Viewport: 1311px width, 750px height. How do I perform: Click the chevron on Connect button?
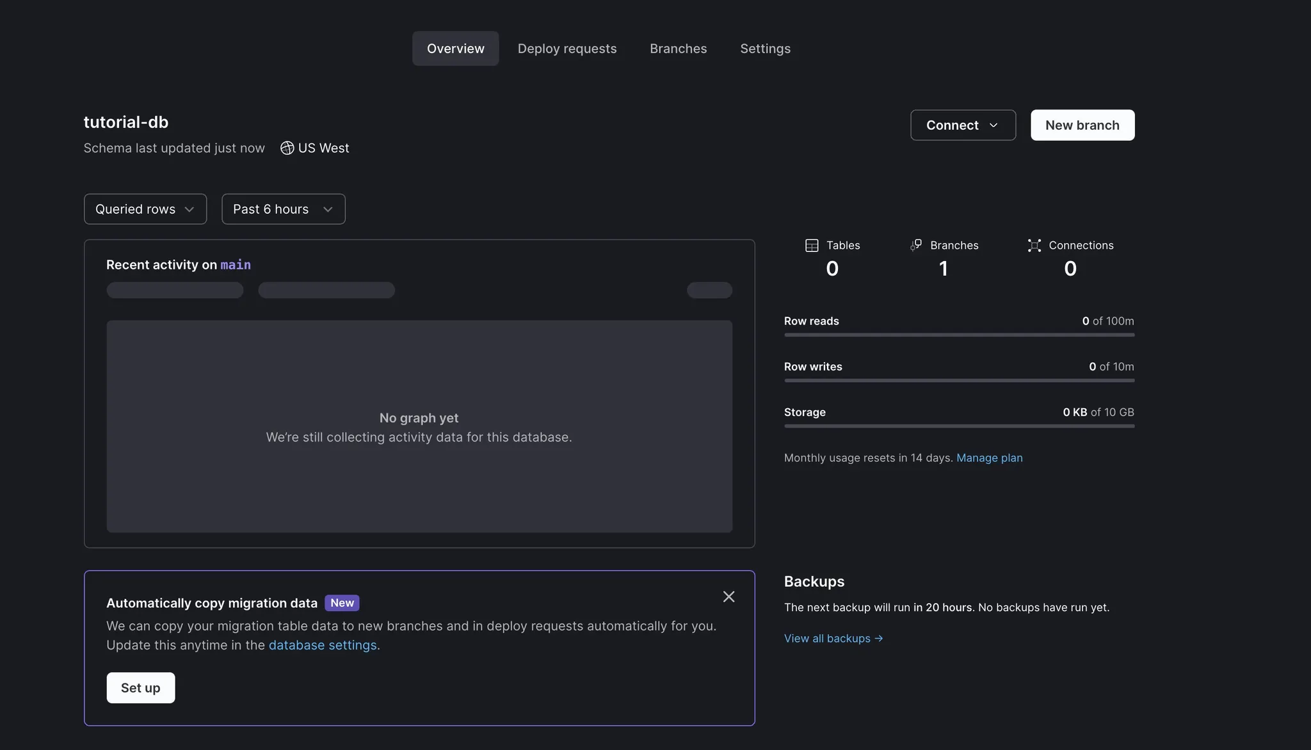pyautogui.click(x=993, y=125)
